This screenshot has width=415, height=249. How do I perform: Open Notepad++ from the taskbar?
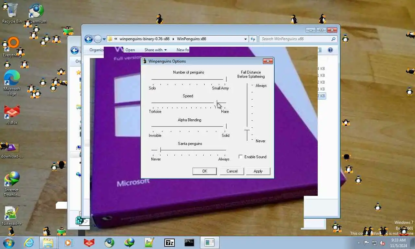[x=149, y=243]
